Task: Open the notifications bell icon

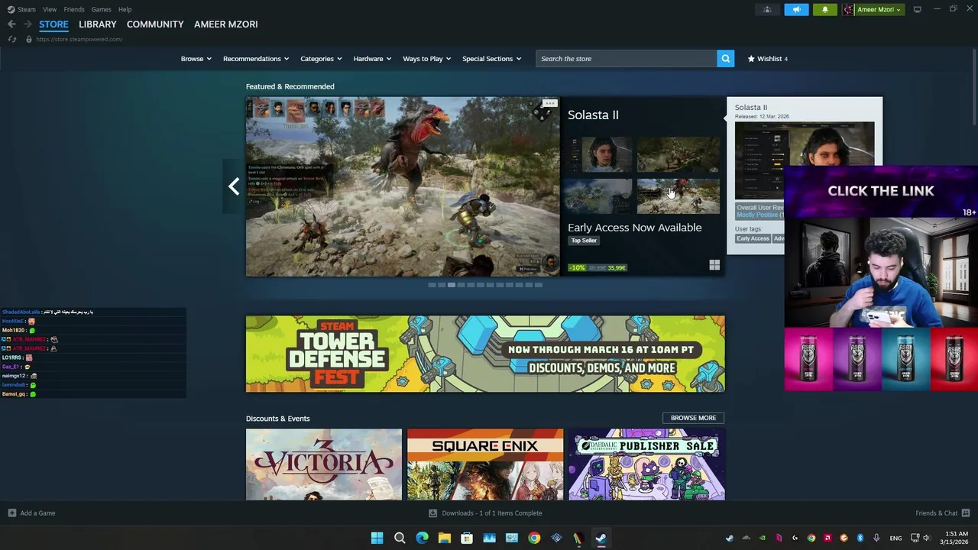Action: (x=824, y=9)
